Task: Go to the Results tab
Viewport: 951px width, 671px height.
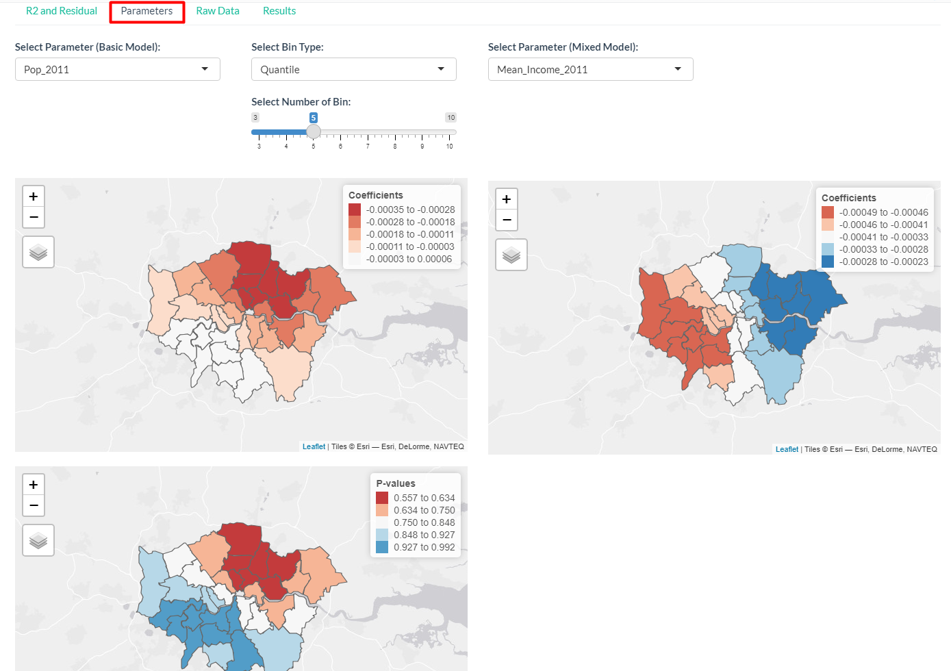Action: point(279,11)
